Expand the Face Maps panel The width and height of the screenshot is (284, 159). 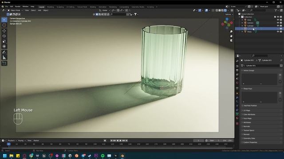pyautogui.click(x=242, y=118)
